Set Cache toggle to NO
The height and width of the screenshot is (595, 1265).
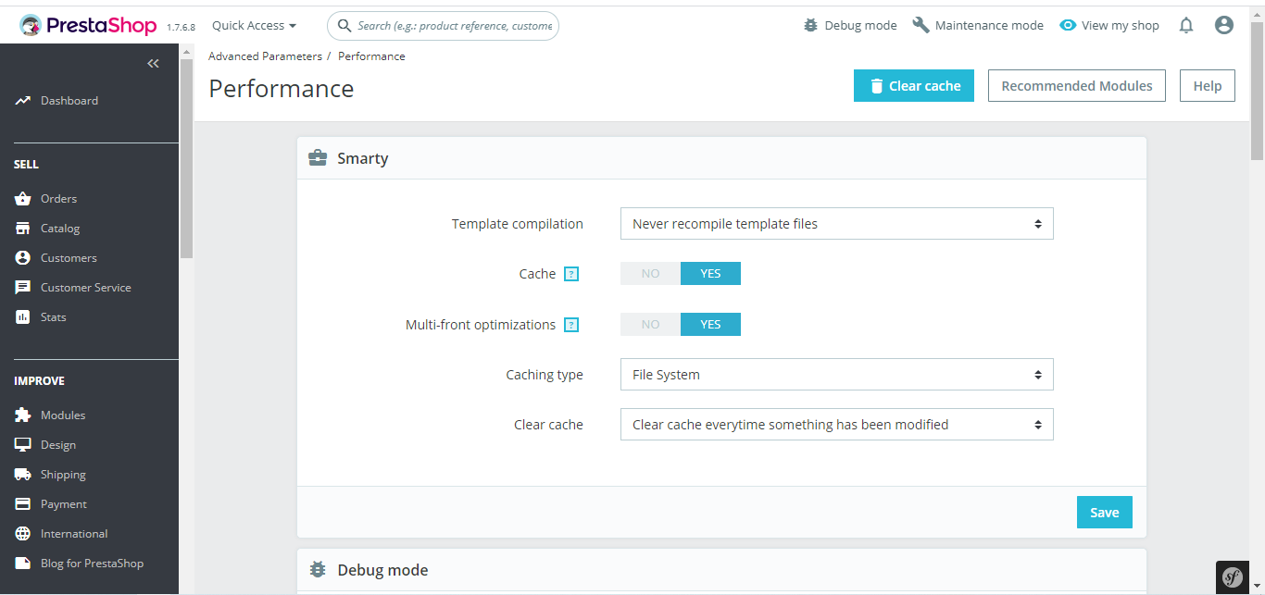click(x=650, y=274)
